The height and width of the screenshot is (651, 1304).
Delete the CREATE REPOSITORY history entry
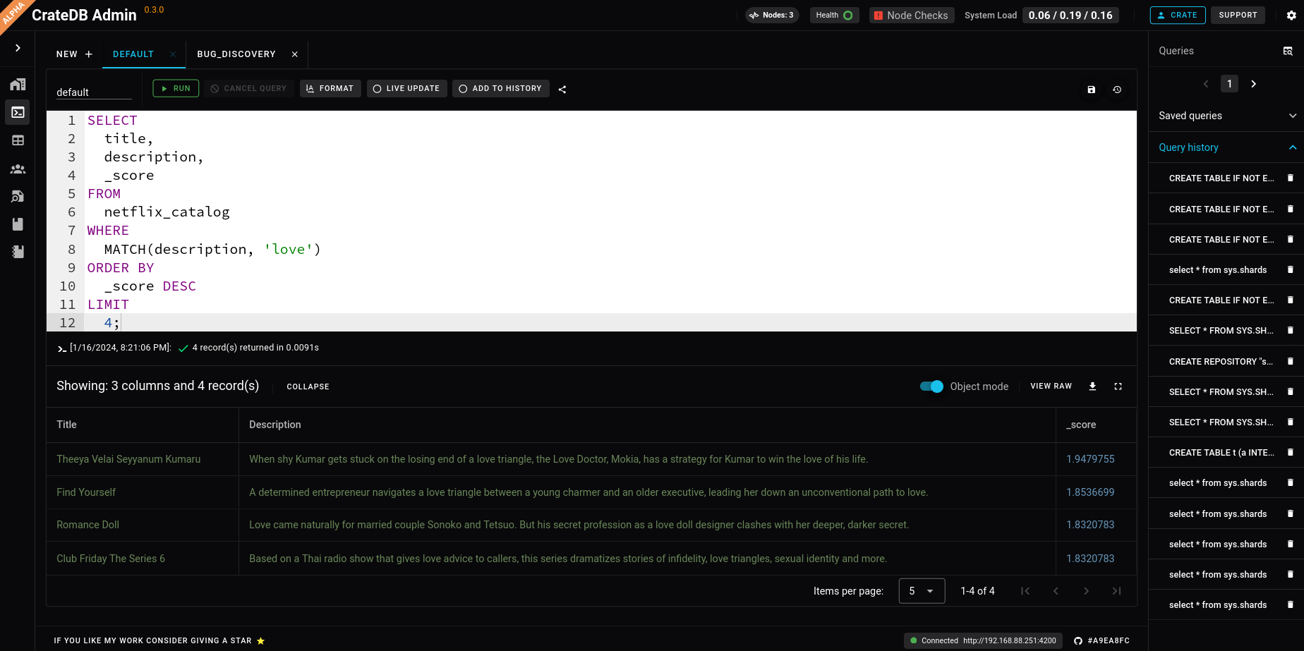[x=1291, y=361]
